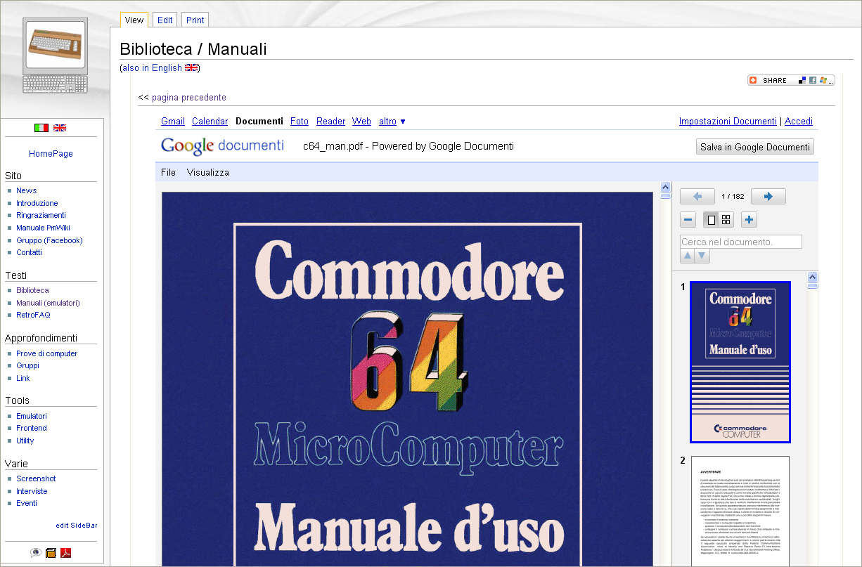Screen dimensions: 862x567
Task: Go to previous page with left arrow
Action: click(697, 197)
